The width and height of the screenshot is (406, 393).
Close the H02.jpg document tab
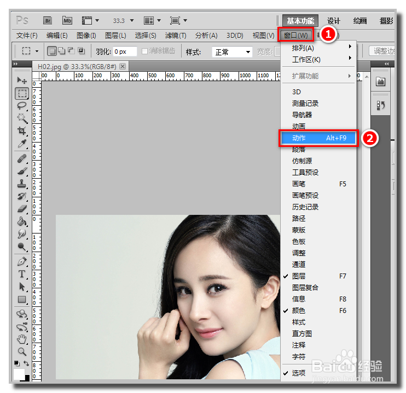123,66
